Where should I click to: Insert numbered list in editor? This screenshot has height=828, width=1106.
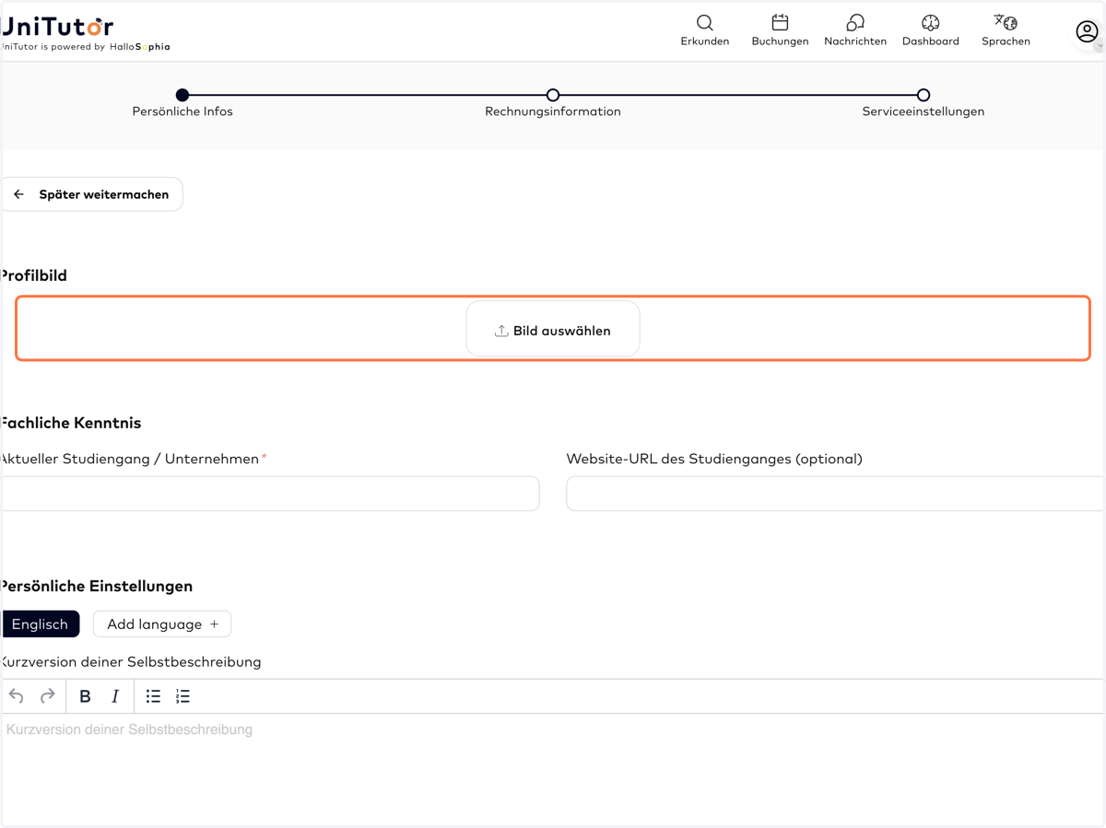[x=183, y=696]
